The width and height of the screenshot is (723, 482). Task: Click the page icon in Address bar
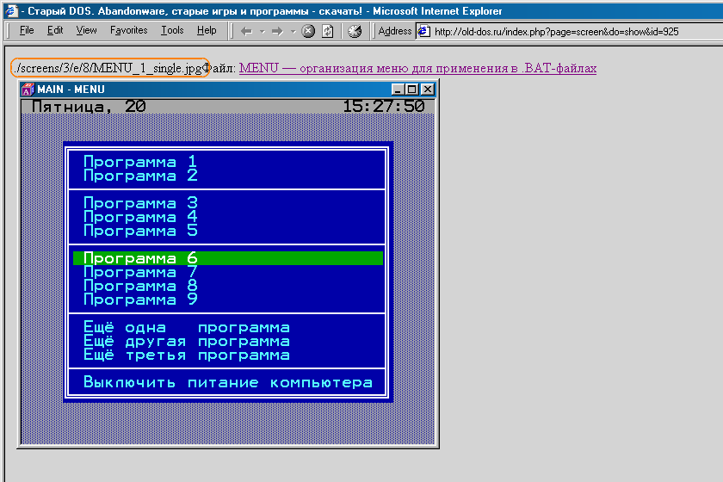(x=423, y=31)
